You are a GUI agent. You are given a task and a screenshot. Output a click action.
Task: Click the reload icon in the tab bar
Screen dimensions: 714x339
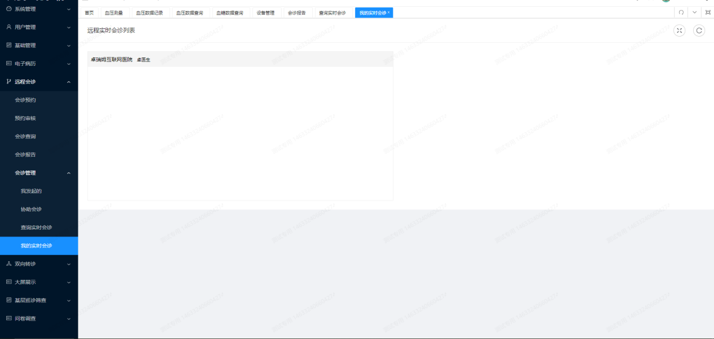[681, 12]
